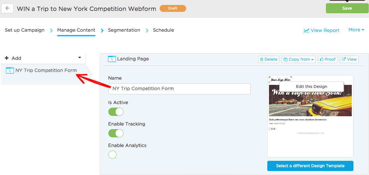This screenshot has height=175, width=369.
Task: Click the Proof thumbs-up icon
Action: (x=322, y=59)
